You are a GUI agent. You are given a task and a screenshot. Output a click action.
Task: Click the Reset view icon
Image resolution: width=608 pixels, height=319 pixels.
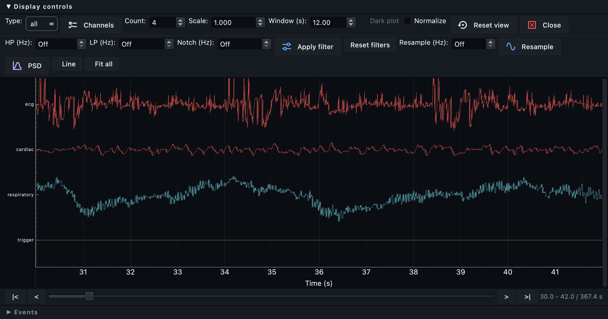(462, 25)
